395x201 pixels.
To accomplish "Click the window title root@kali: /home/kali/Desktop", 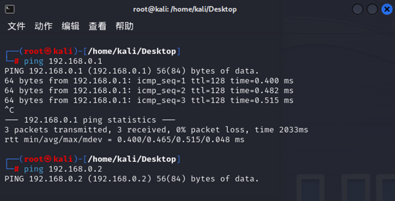I will [184, 9].
